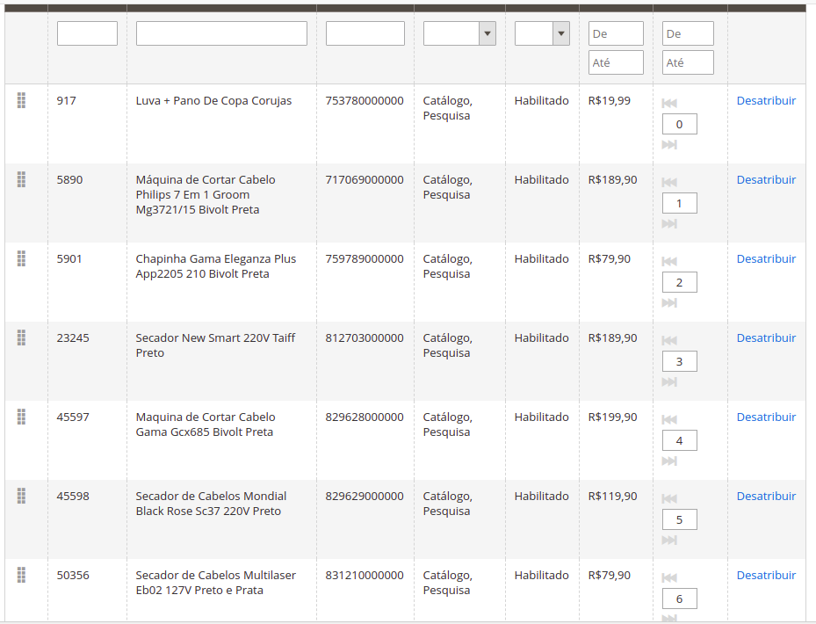Click Desatribuir for Luva + Pano De Copa
This screenshot has width=816, height=624.
(766, 100)
